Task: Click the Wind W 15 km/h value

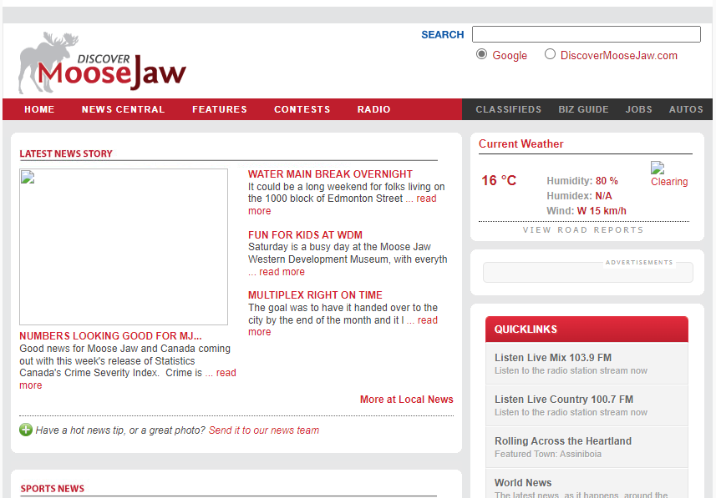Action: [x=602, y=211]
